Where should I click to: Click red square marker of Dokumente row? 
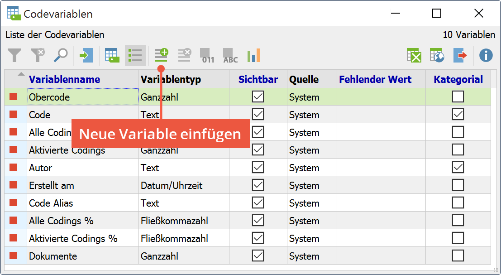13,256
